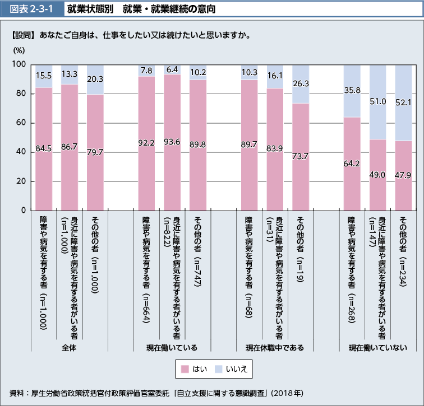Click the 現在休職中である group label

point(275,348)
